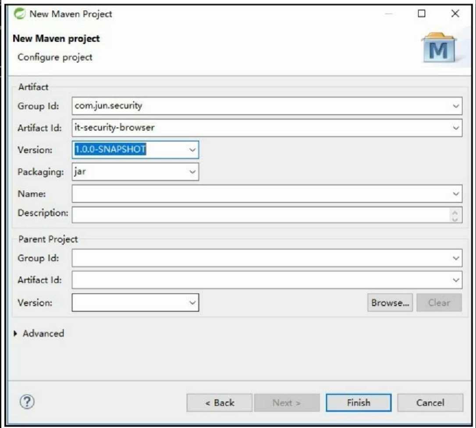Click the "New Maven project" heading
This screenshot has height=428, width=476.
[x=56, y=39]
